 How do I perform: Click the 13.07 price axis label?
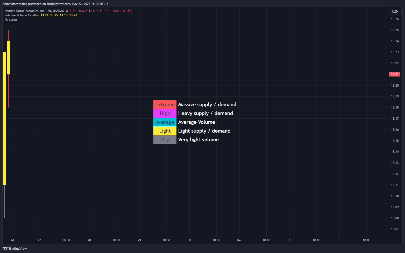395,229
